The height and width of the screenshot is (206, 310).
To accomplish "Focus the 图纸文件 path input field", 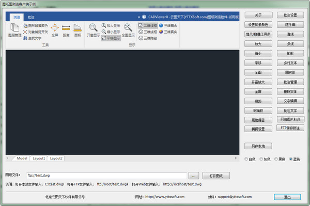I will click(106, 176).
